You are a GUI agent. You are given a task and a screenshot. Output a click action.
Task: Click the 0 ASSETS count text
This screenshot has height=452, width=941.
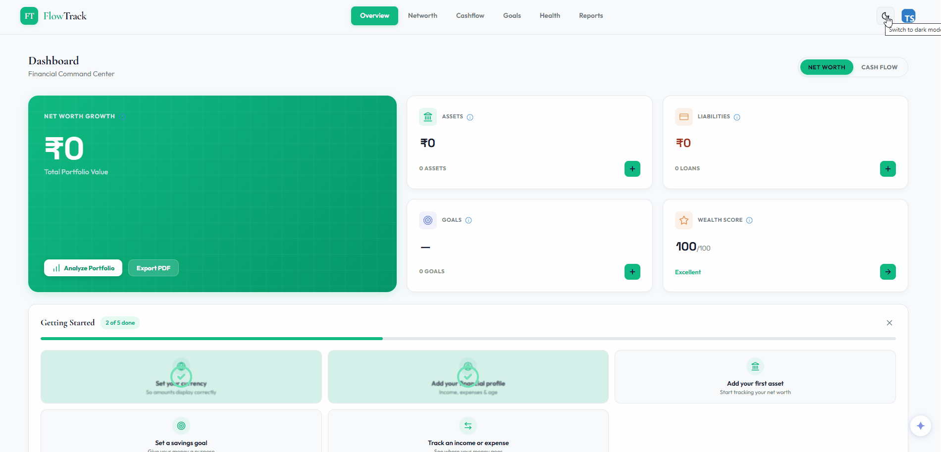point(433,169)
